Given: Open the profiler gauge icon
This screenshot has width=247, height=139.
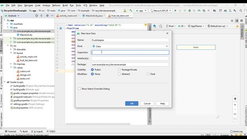Looking at the screenshot, I should [x=199, y=10].
